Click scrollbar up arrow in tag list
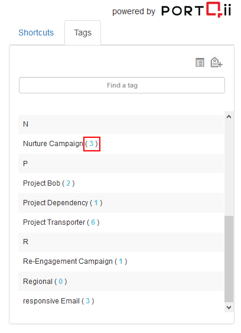The height and width of the screenshot is (333, 241). click(229, 117)
